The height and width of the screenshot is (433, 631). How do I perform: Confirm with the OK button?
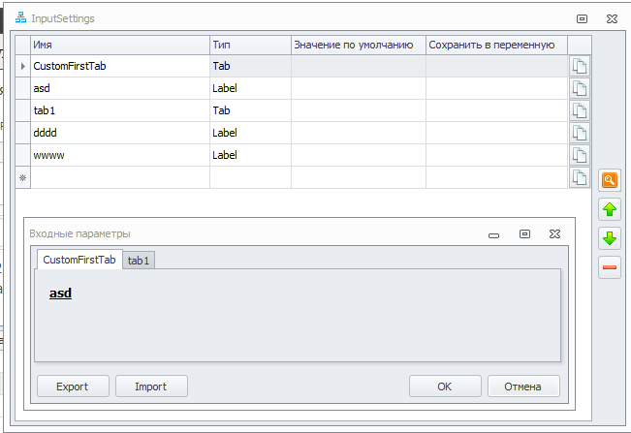coord(445,387)
